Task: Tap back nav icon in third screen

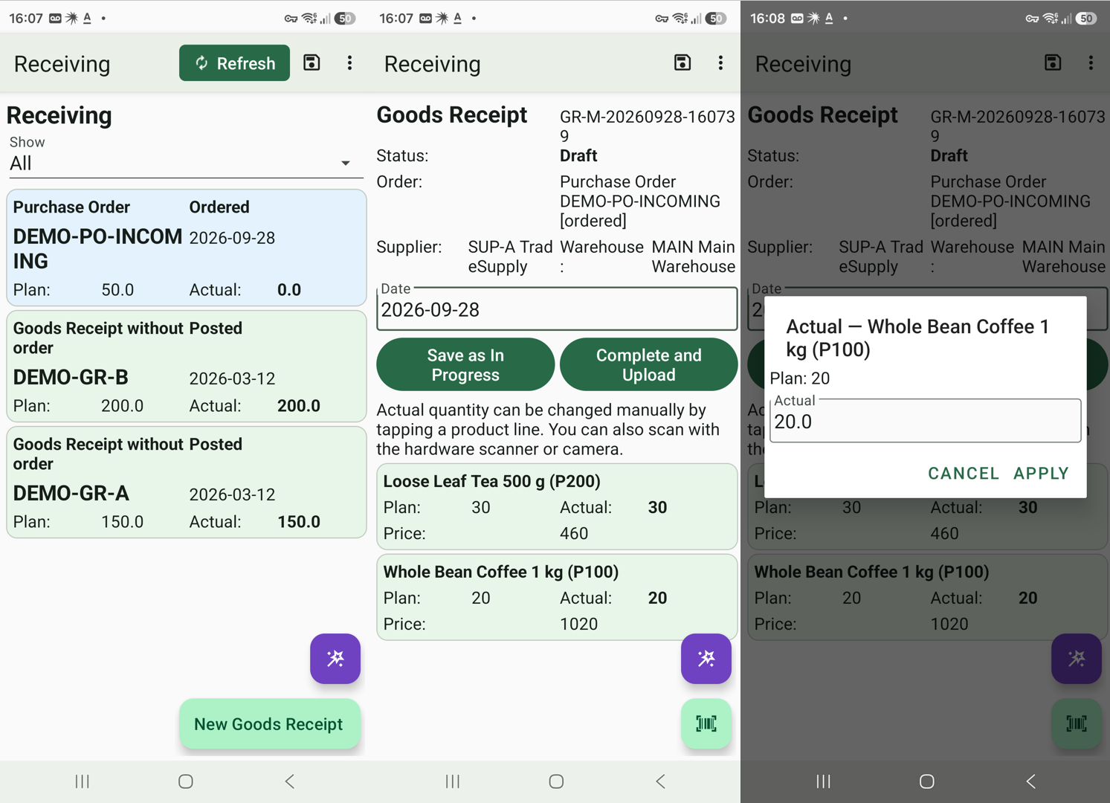Action: coord(1030,781)
